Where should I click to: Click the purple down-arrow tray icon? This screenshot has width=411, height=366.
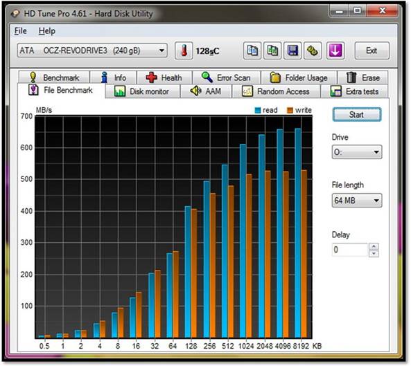point(335,51)
